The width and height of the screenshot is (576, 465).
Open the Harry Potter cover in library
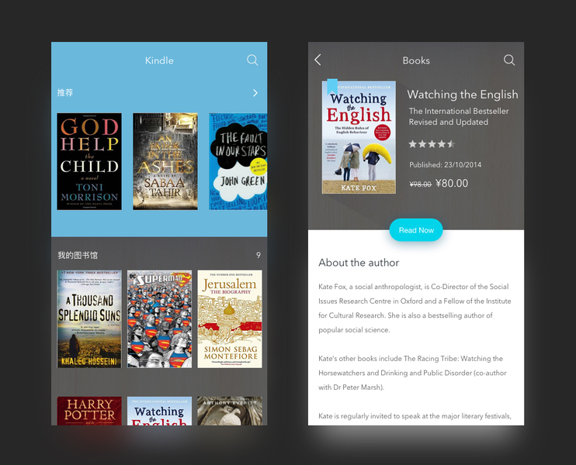(x=89, y=411)
